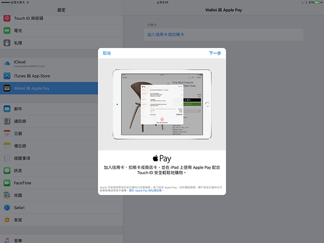Click the 訊息 row label
Image resolution: width=324 pixels, height=243 pixels.
(18, 171)
